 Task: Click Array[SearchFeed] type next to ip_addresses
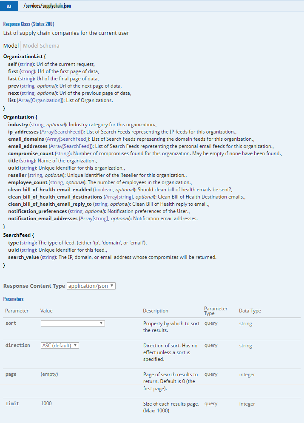point(65,132)
